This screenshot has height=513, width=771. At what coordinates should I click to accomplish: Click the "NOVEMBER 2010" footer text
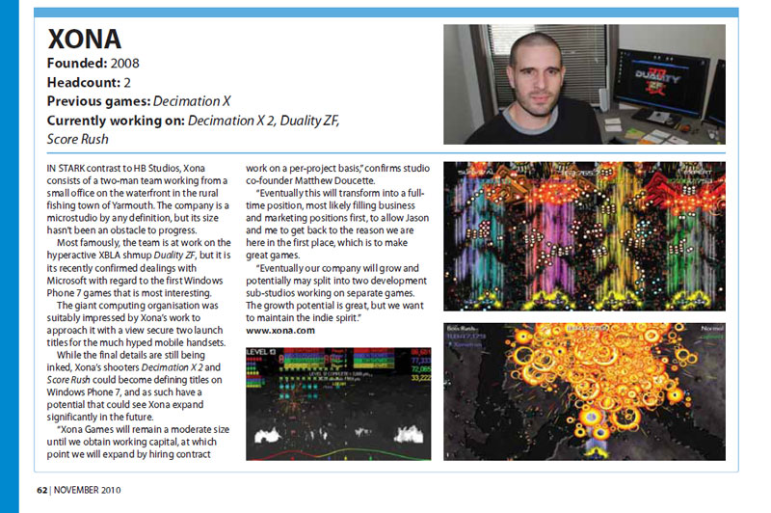(x=87, y=490)
